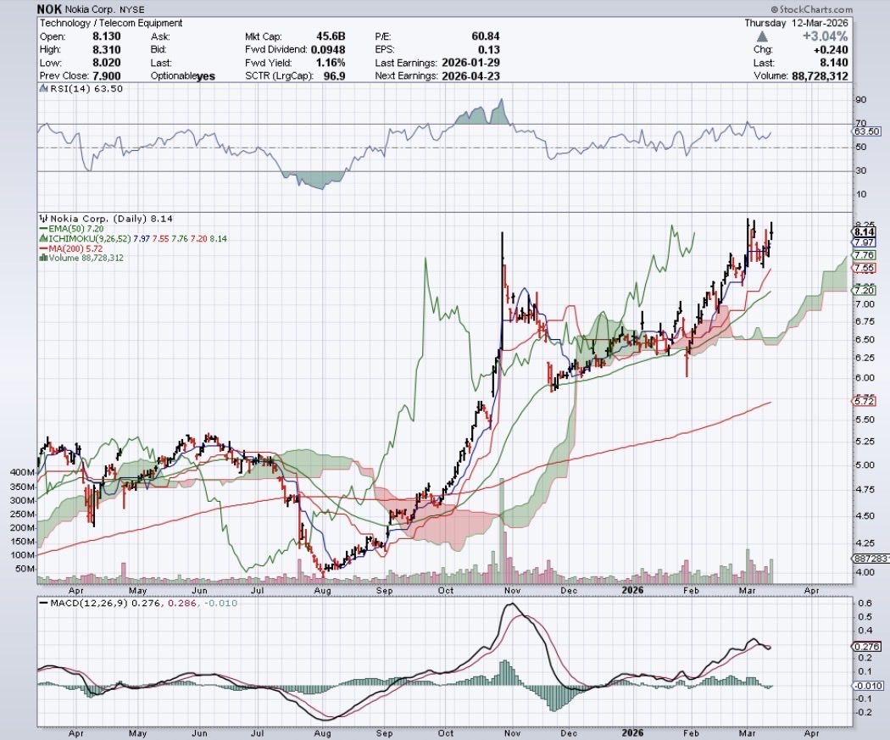The width and height of the screenshot is (890, 740).
Task: Select the Low value 8.020
Action: 106,63
